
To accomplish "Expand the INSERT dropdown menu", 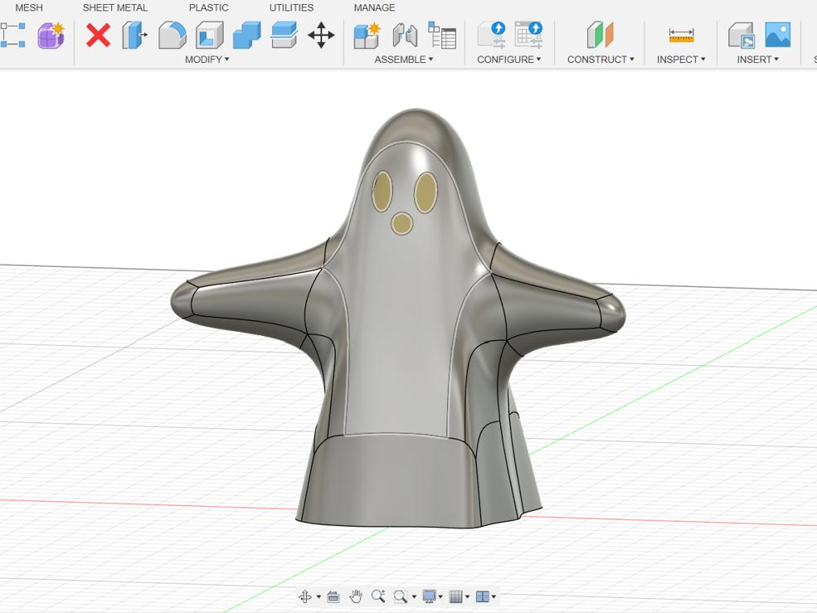I will click(x=757, y=60).
